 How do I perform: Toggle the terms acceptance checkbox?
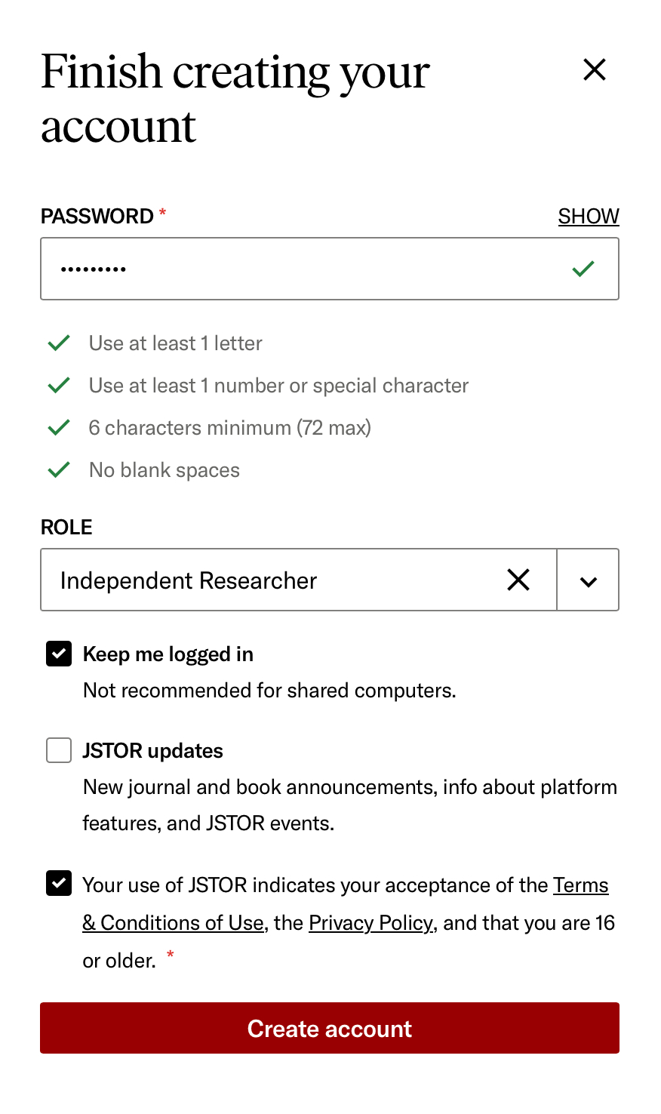point(59,883)
